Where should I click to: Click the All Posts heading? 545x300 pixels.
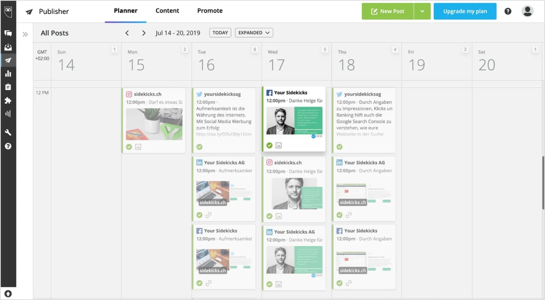(55, 33)
